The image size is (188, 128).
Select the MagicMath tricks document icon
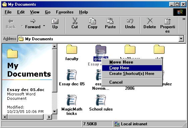(72, 100)
